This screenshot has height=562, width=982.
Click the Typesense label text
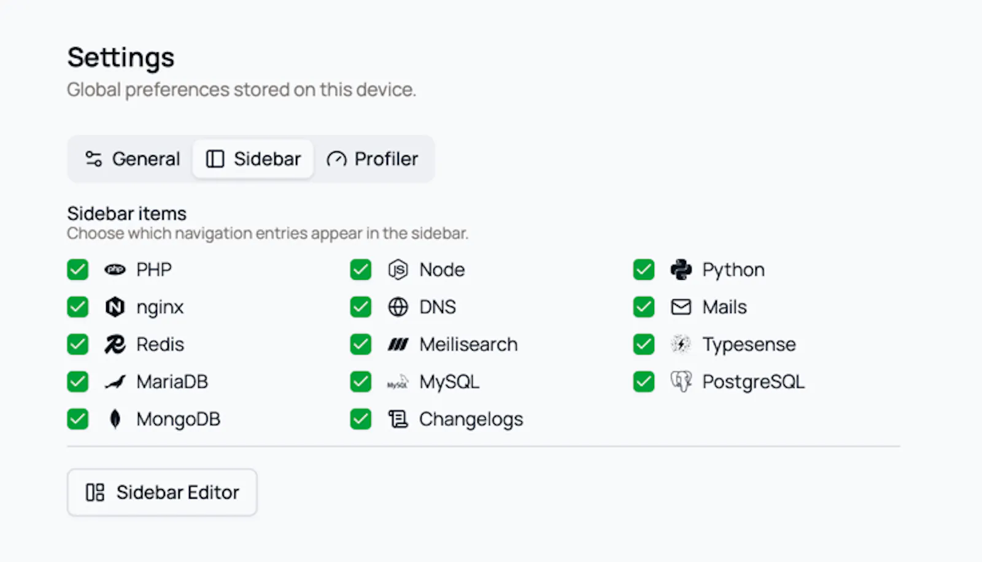749,345
